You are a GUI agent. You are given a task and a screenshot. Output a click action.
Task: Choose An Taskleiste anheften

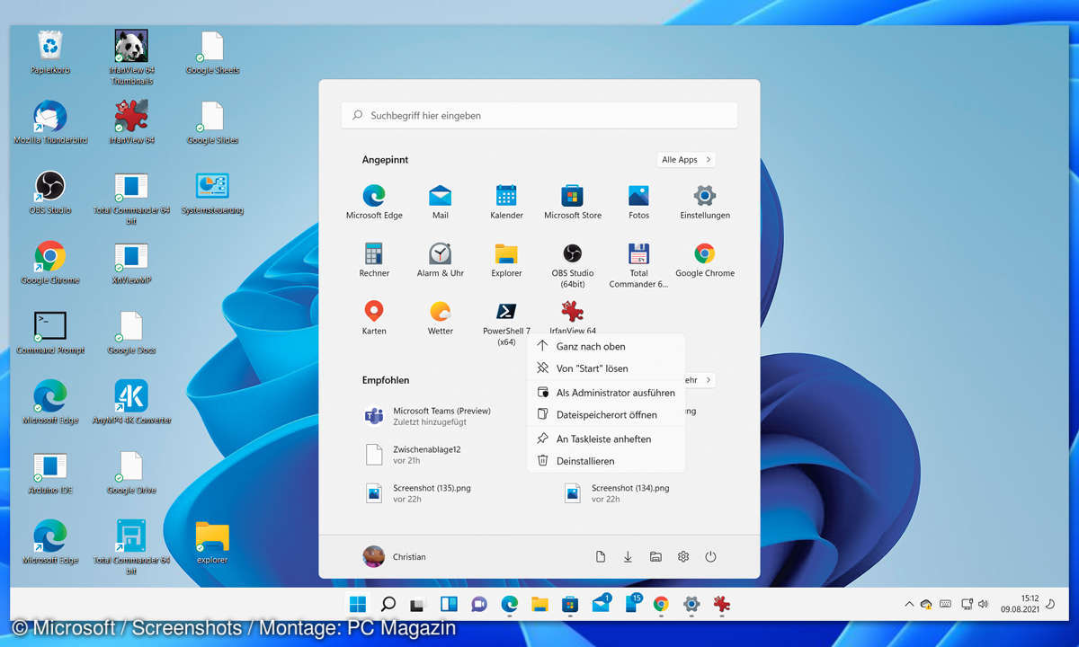coord(606,439)
